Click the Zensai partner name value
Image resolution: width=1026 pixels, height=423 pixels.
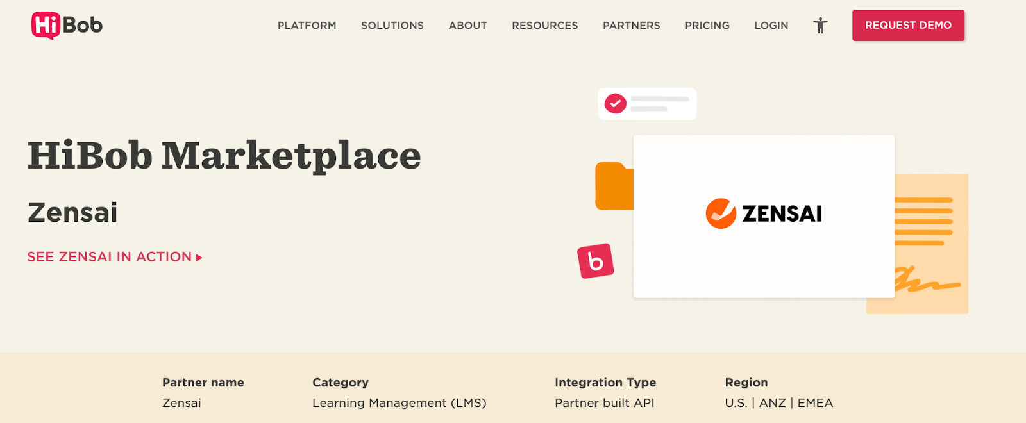click(181, 403)
